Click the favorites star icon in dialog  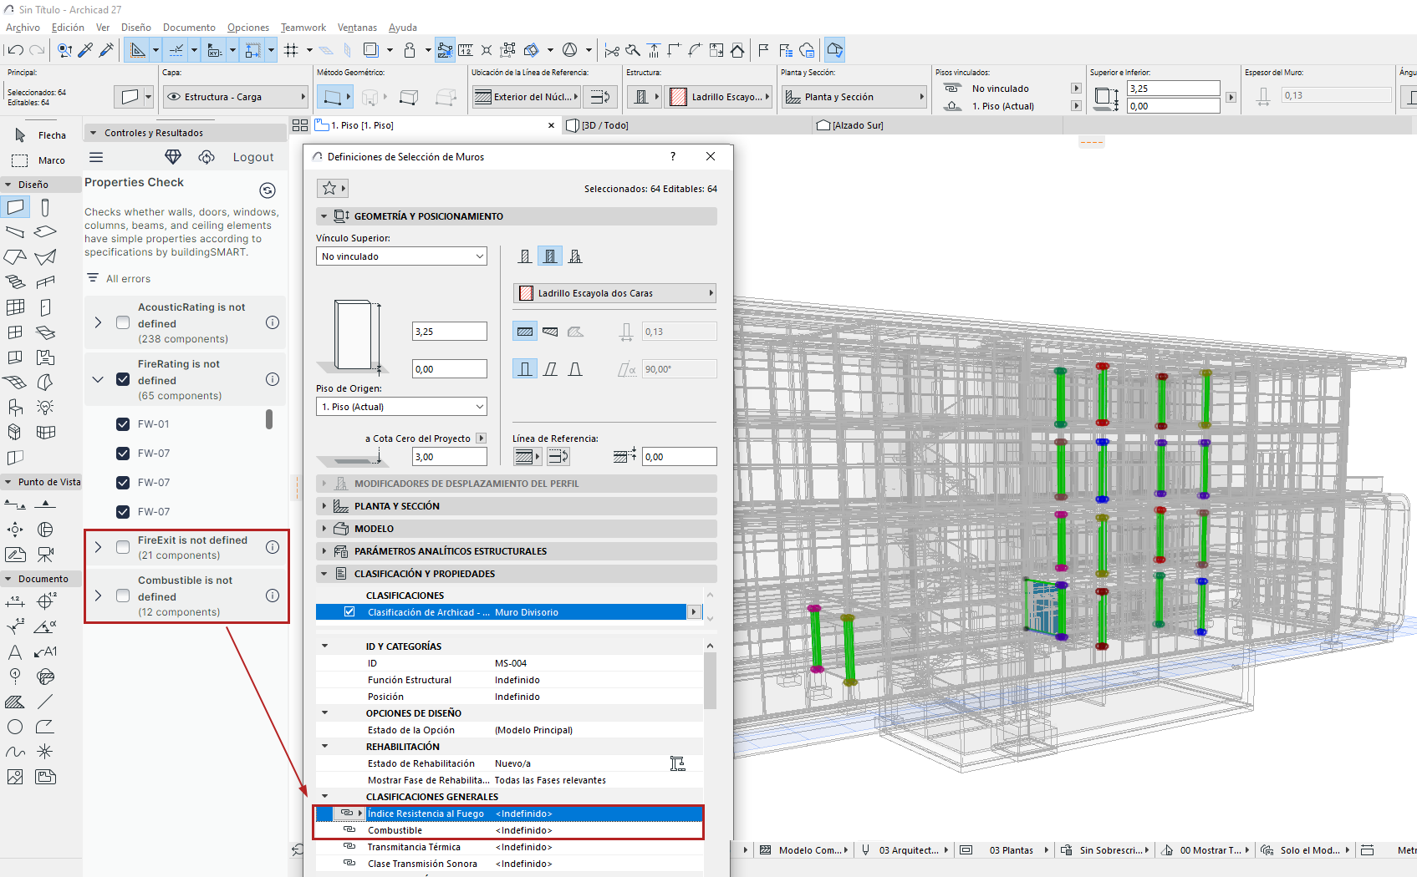click(x=329, y=189)
